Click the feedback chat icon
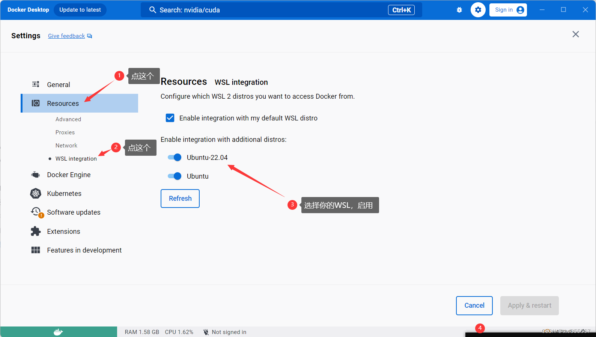Screen dimensions: 596x337 click(x=90, y=36)
